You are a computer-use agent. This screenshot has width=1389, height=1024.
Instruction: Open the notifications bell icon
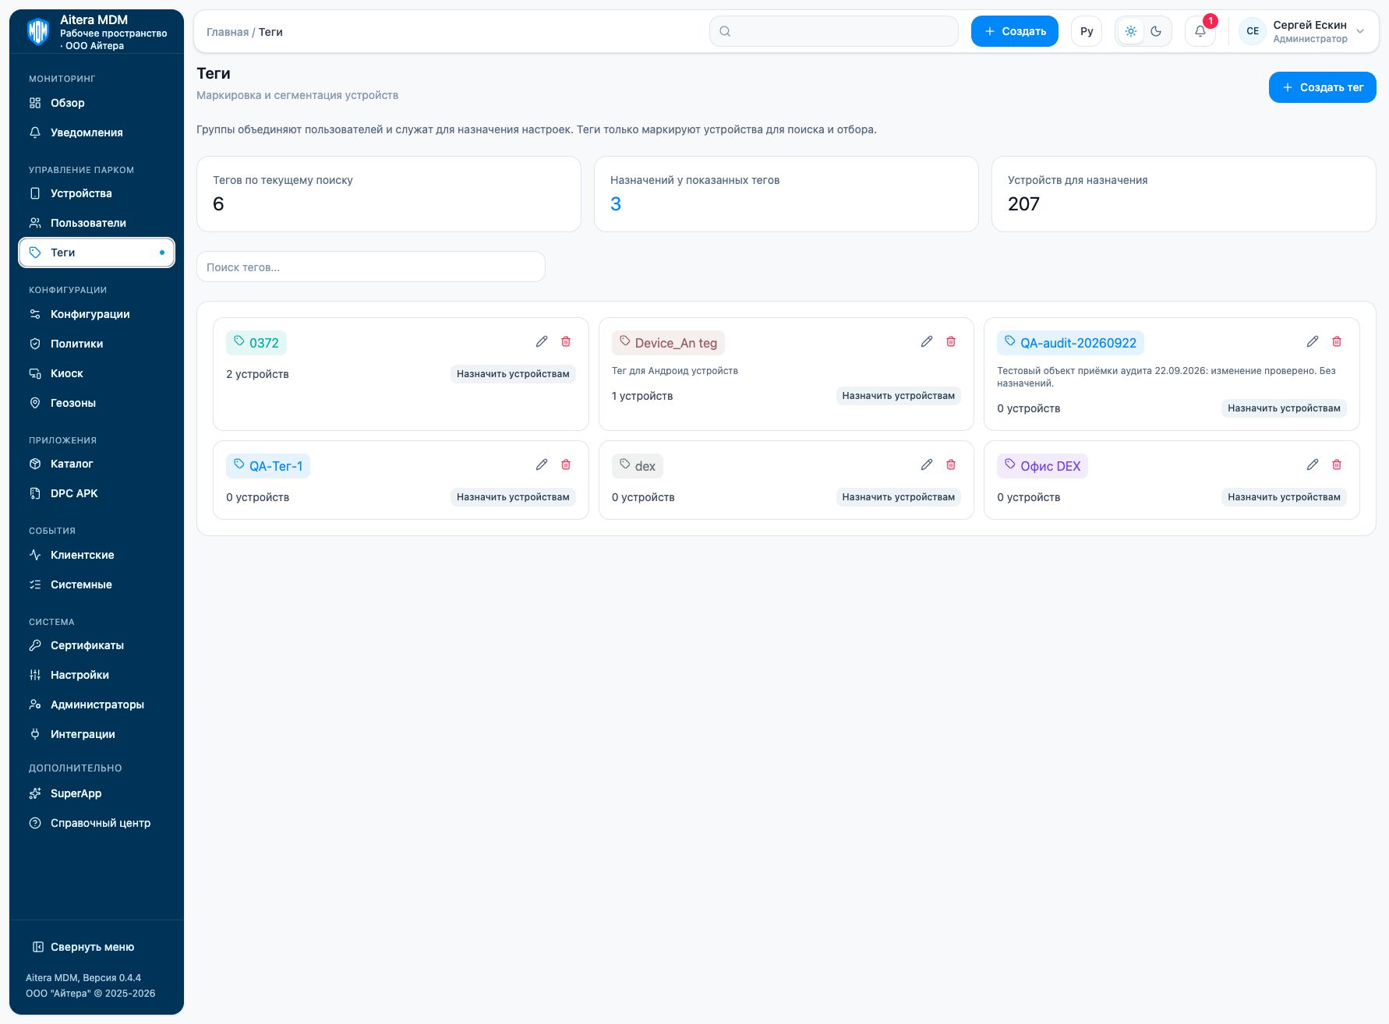[x=1200, y=31]
